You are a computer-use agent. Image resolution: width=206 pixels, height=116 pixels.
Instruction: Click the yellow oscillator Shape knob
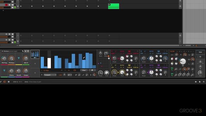tap(114, 72)
